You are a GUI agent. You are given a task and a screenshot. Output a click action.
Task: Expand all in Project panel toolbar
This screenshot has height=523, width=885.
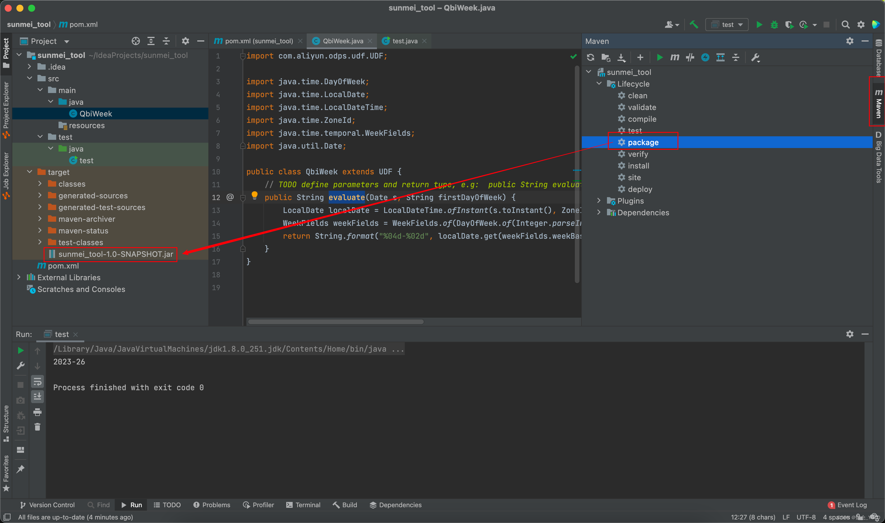[x=151, y=41]
